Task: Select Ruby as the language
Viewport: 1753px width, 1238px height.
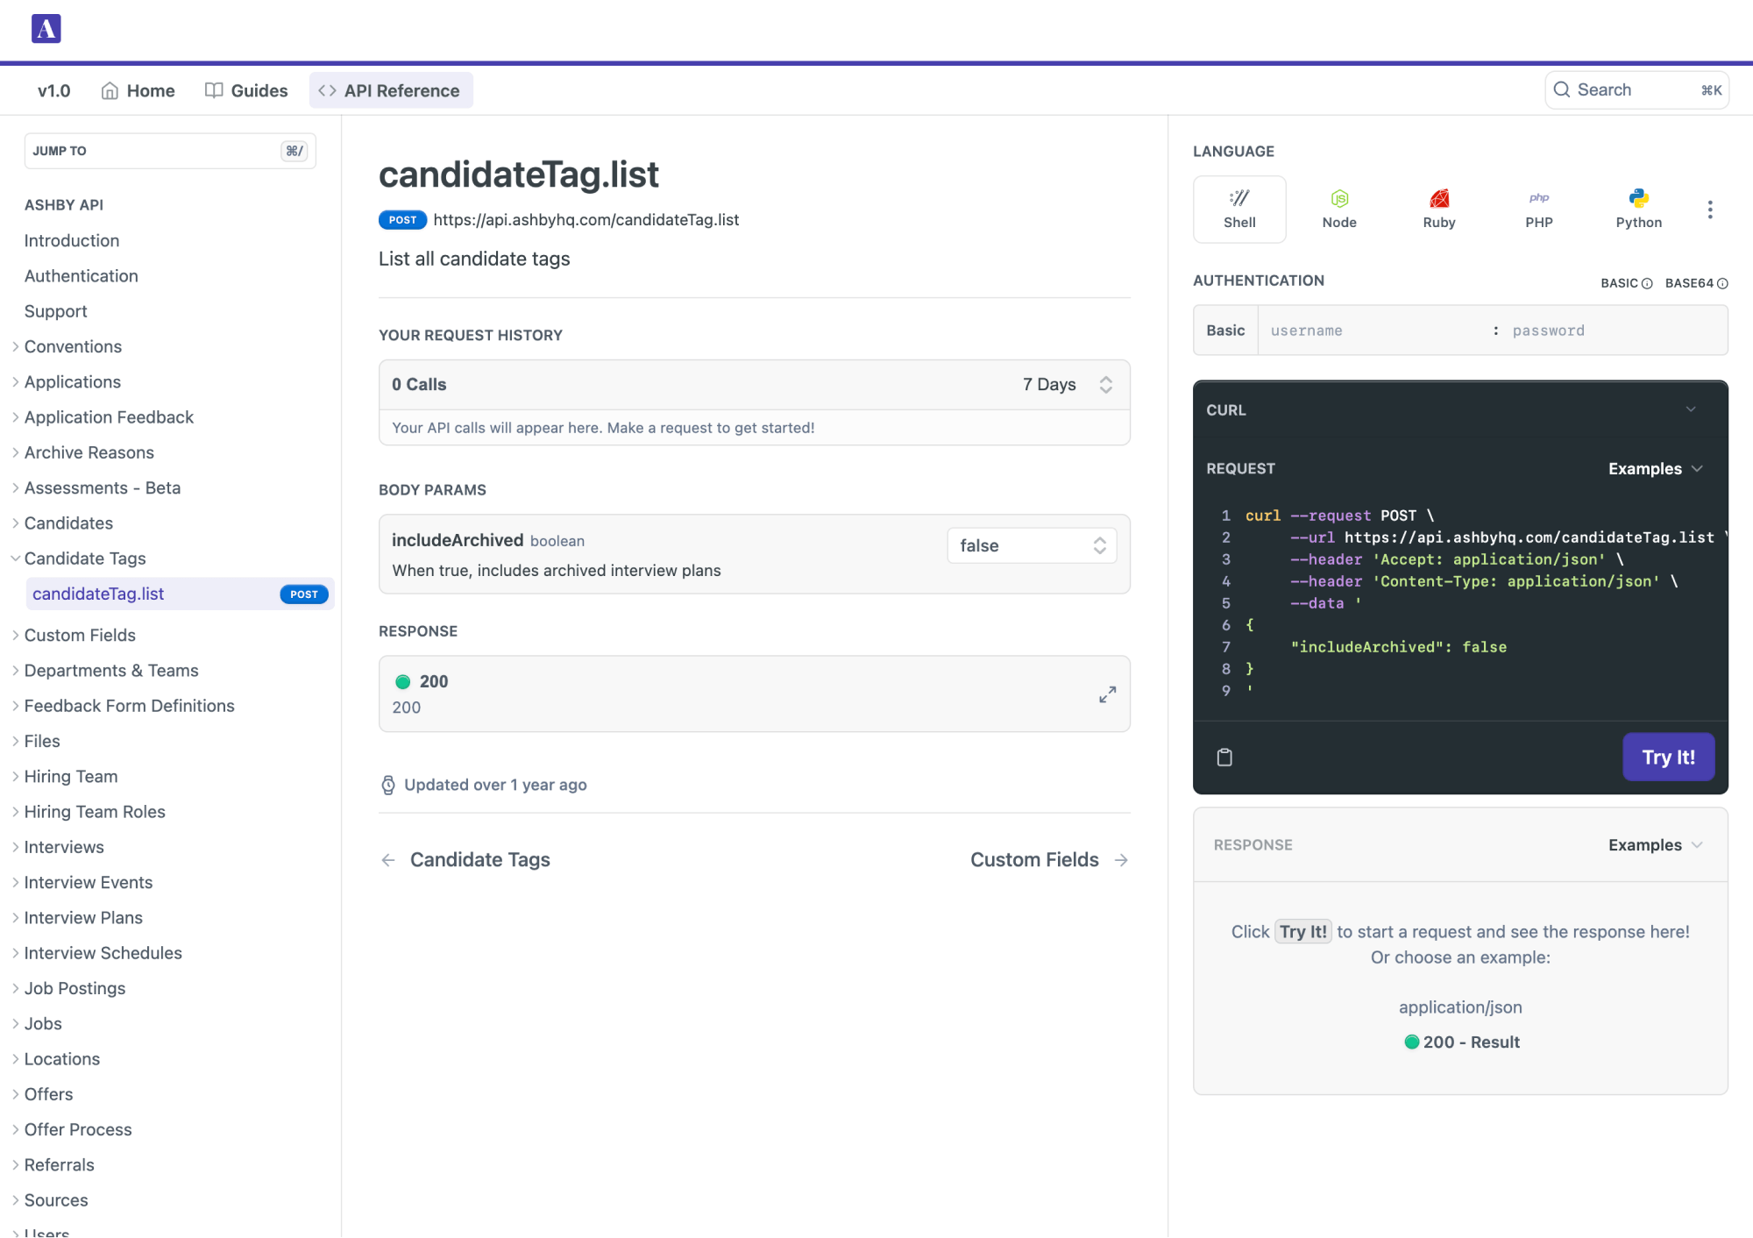Action: click(x=1437, y=207)
